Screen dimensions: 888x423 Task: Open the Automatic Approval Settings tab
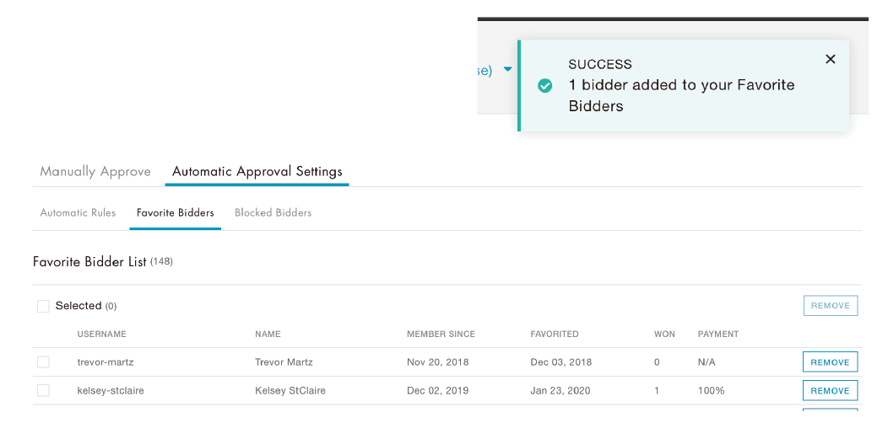click(x=257, y=172)
